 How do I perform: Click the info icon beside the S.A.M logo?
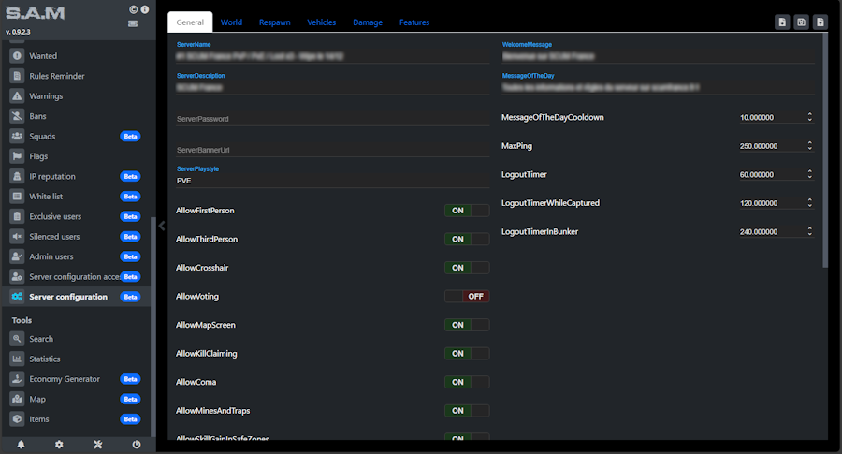[144, 9]
